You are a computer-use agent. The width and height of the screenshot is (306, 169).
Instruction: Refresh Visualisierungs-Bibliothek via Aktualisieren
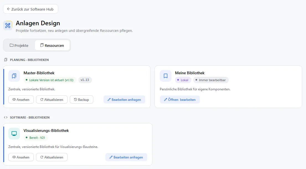point(52,157)
